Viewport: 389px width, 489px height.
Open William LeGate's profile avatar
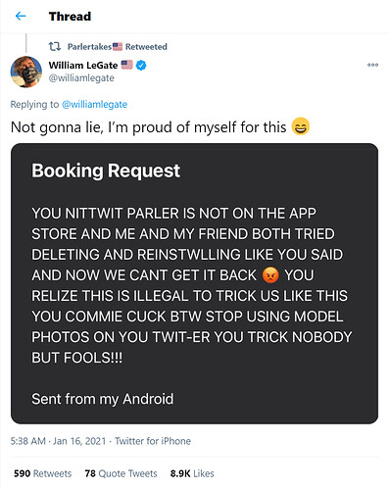pos(26,72)
